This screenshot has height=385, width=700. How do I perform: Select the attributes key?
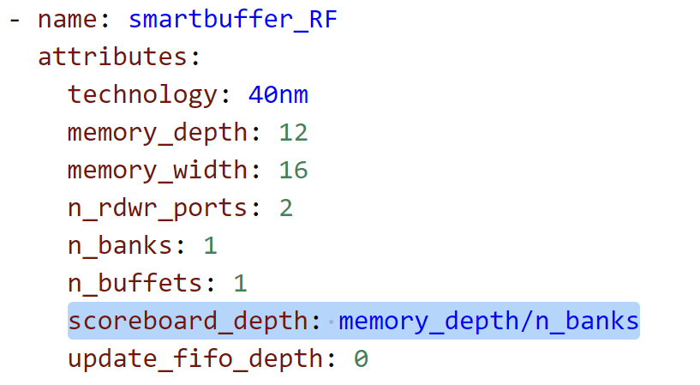(112, 57)
